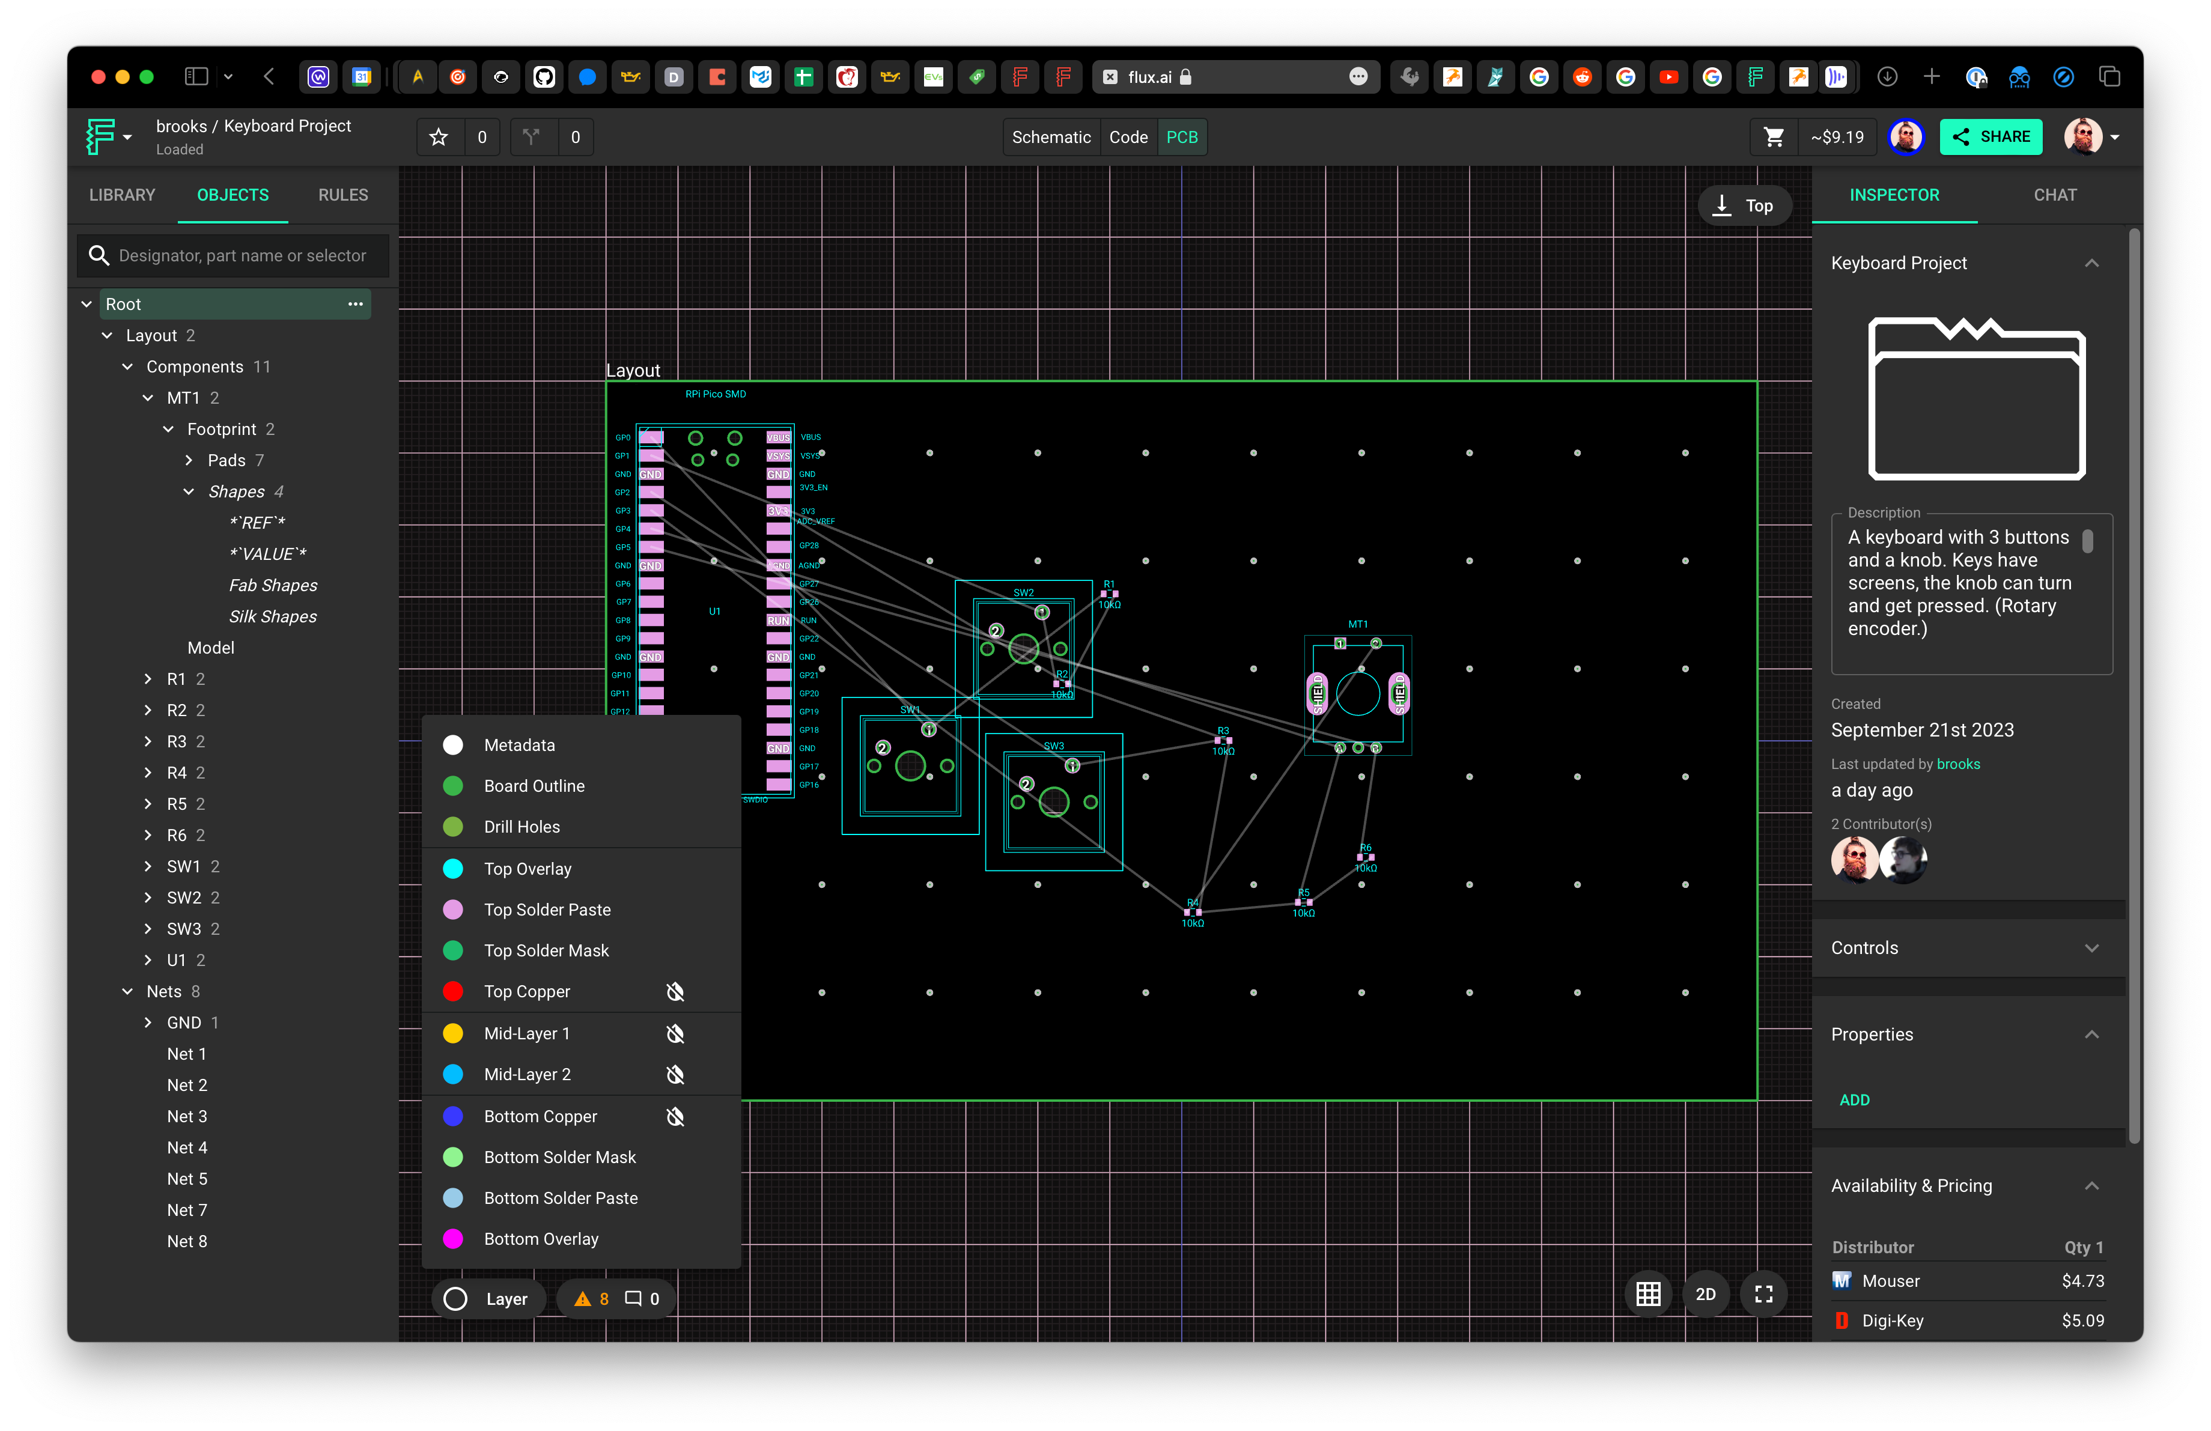Toggle Top Copper layer visibility

675,991
